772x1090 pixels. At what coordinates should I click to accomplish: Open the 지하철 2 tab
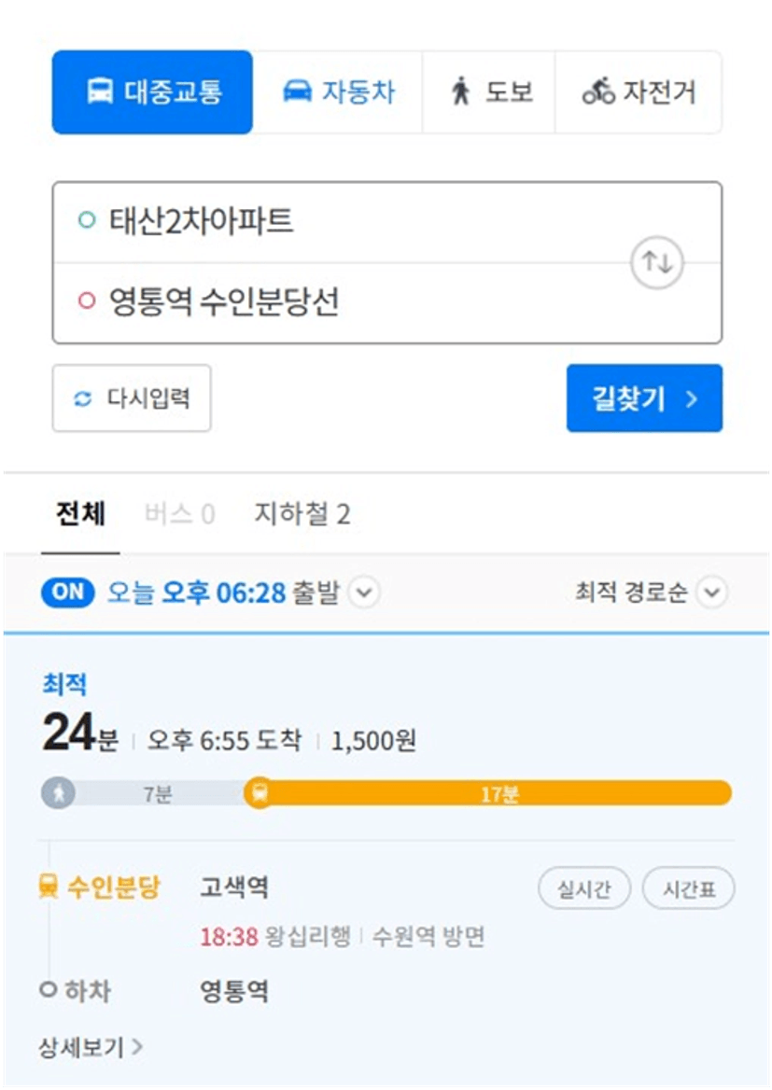pos(302,514)
